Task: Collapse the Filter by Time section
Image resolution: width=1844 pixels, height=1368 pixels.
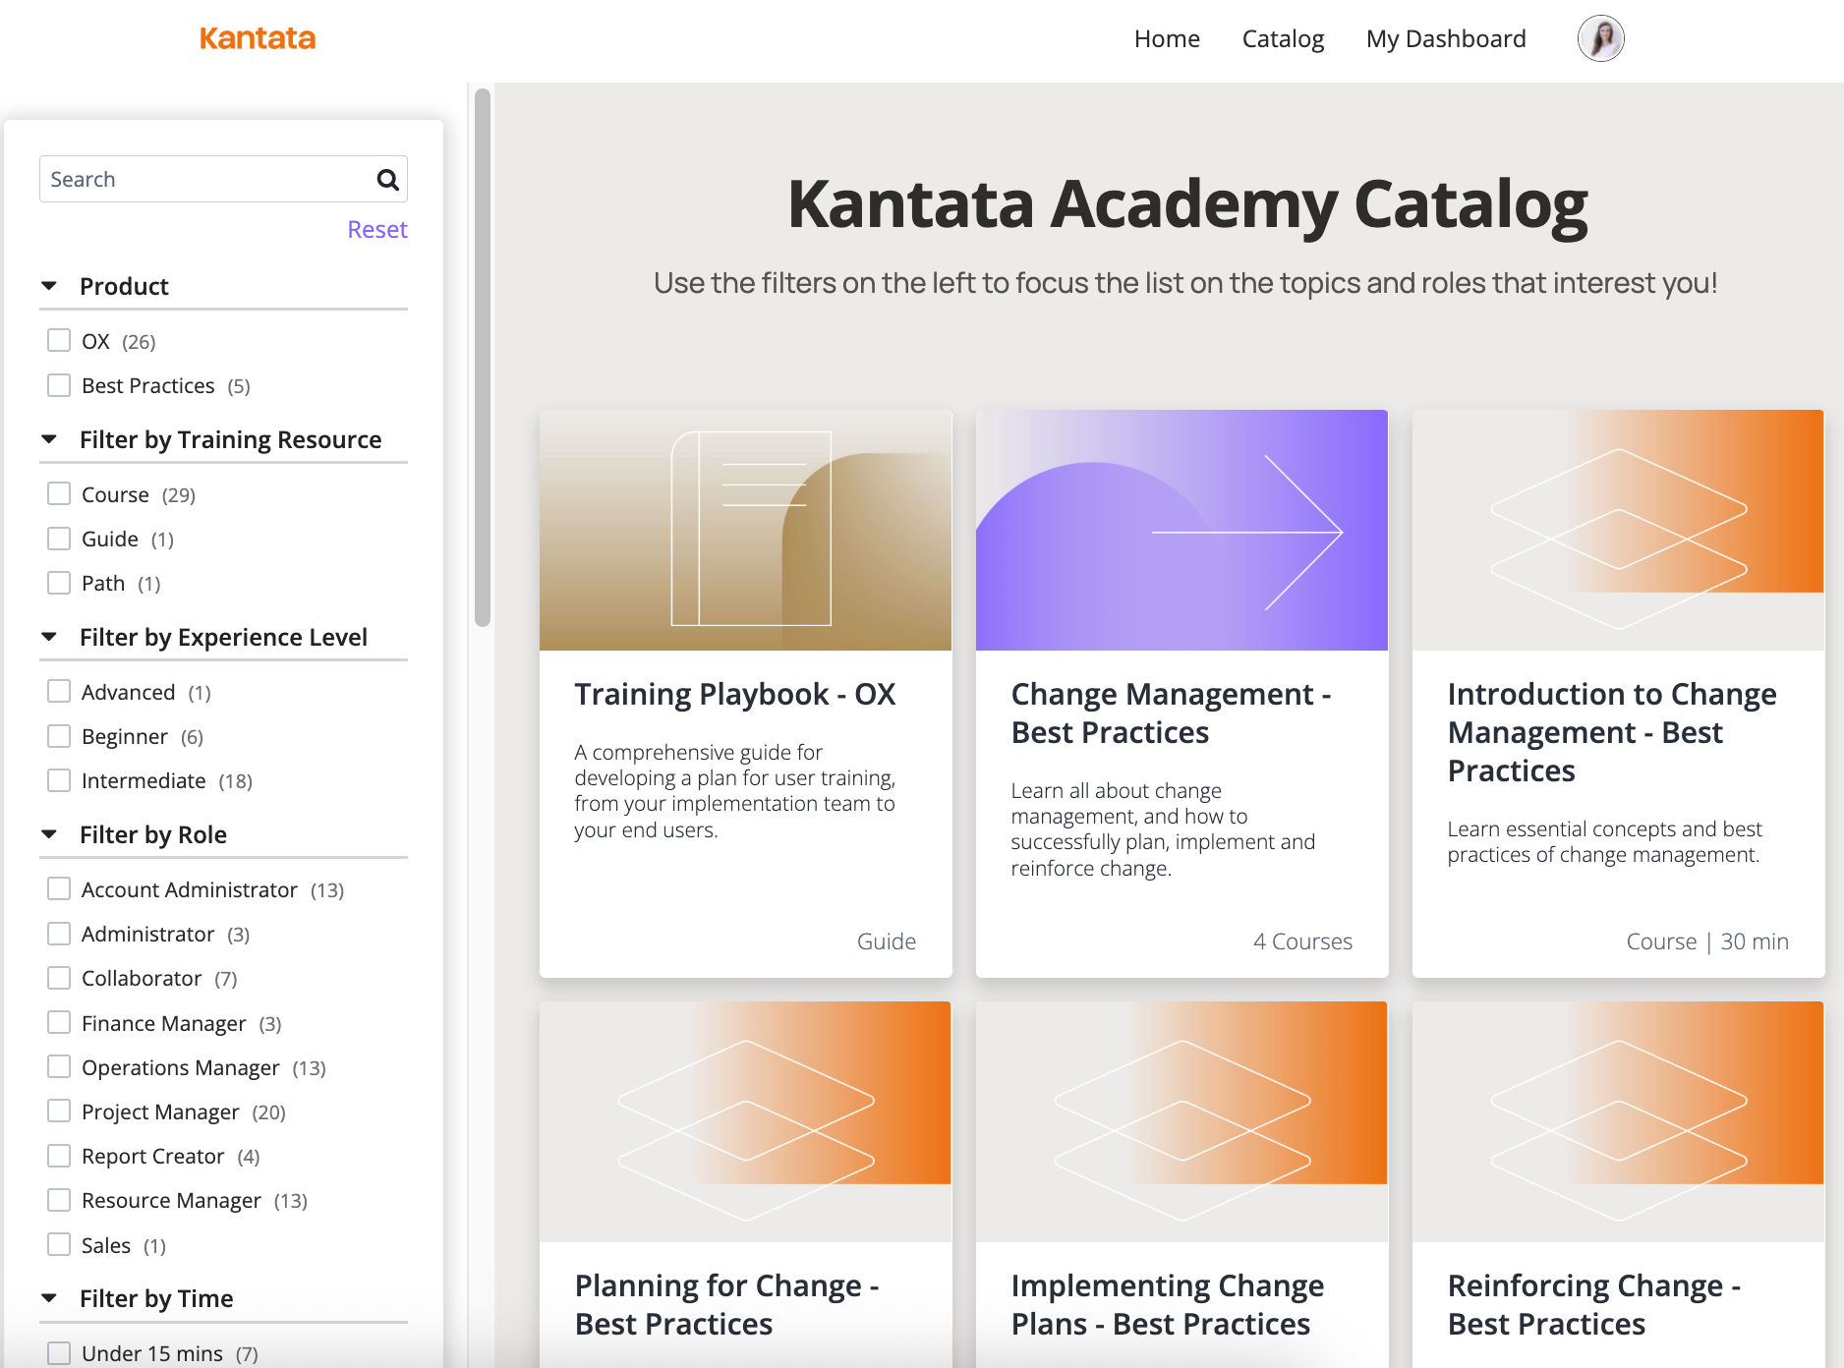Action: [x=49, y=1298]
